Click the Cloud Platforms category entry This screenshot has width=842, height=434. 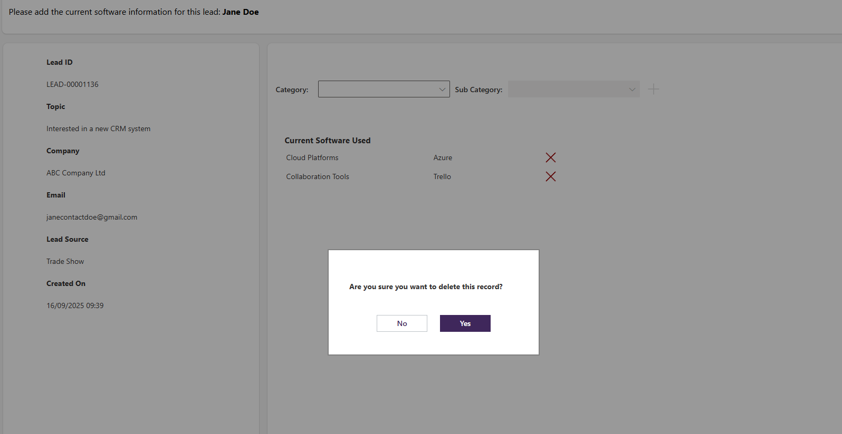click(x=312, y=157)
